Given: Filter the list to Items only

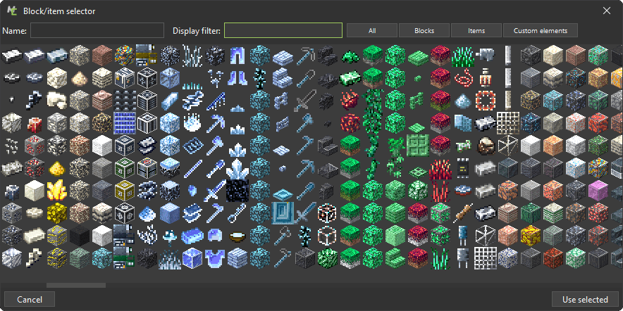Looking at the screenshot, I should 476,30.
